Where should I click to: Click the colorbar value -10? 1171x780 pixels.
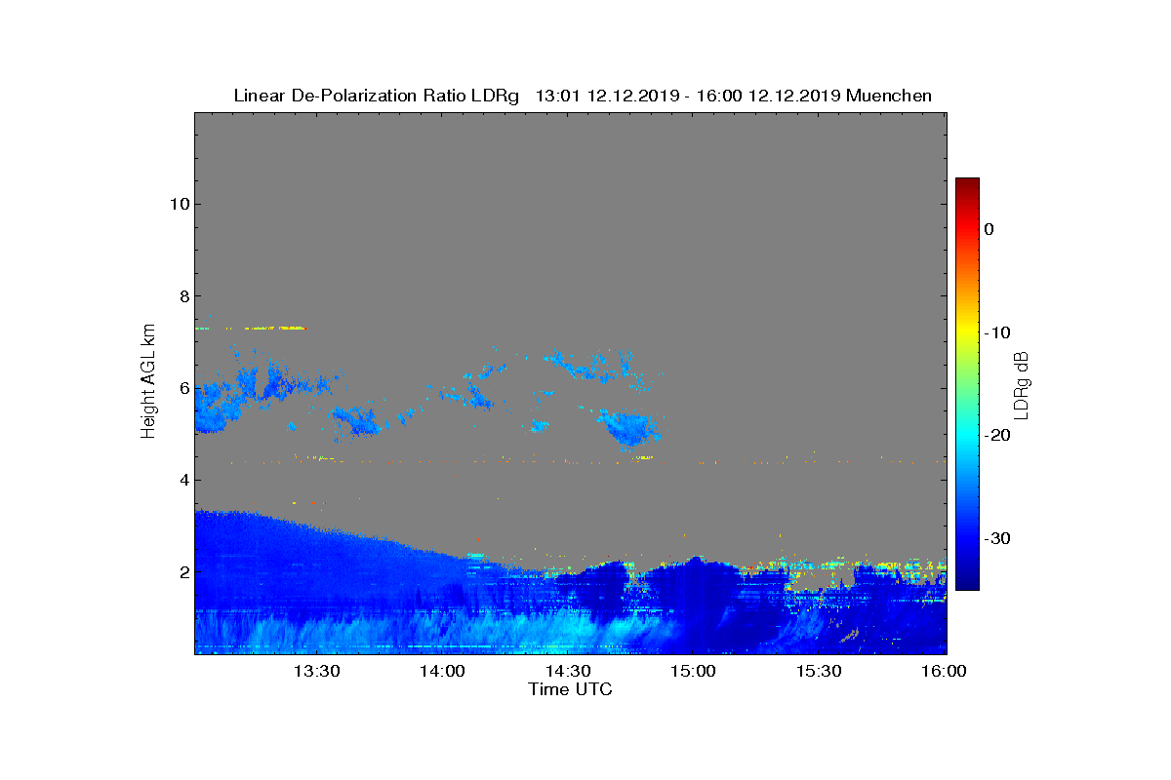(x=995, y=332)
